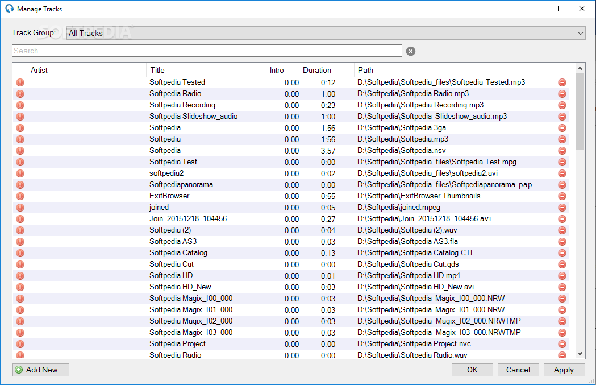
Task: Sort by the Duration column header
Action: point(327,70)
